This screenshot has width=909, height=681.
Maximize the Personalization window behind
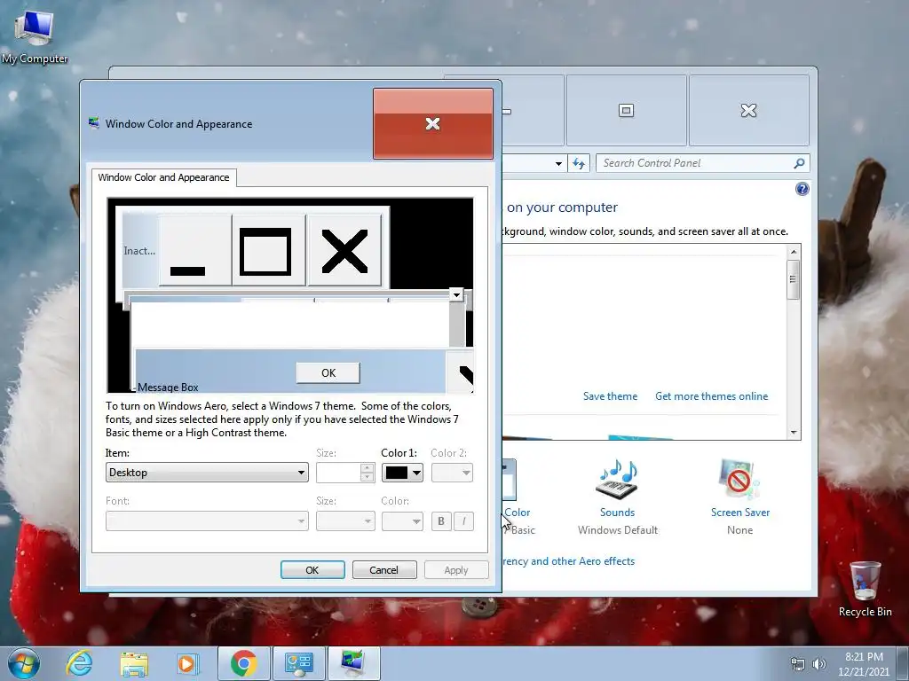[626, 110]
